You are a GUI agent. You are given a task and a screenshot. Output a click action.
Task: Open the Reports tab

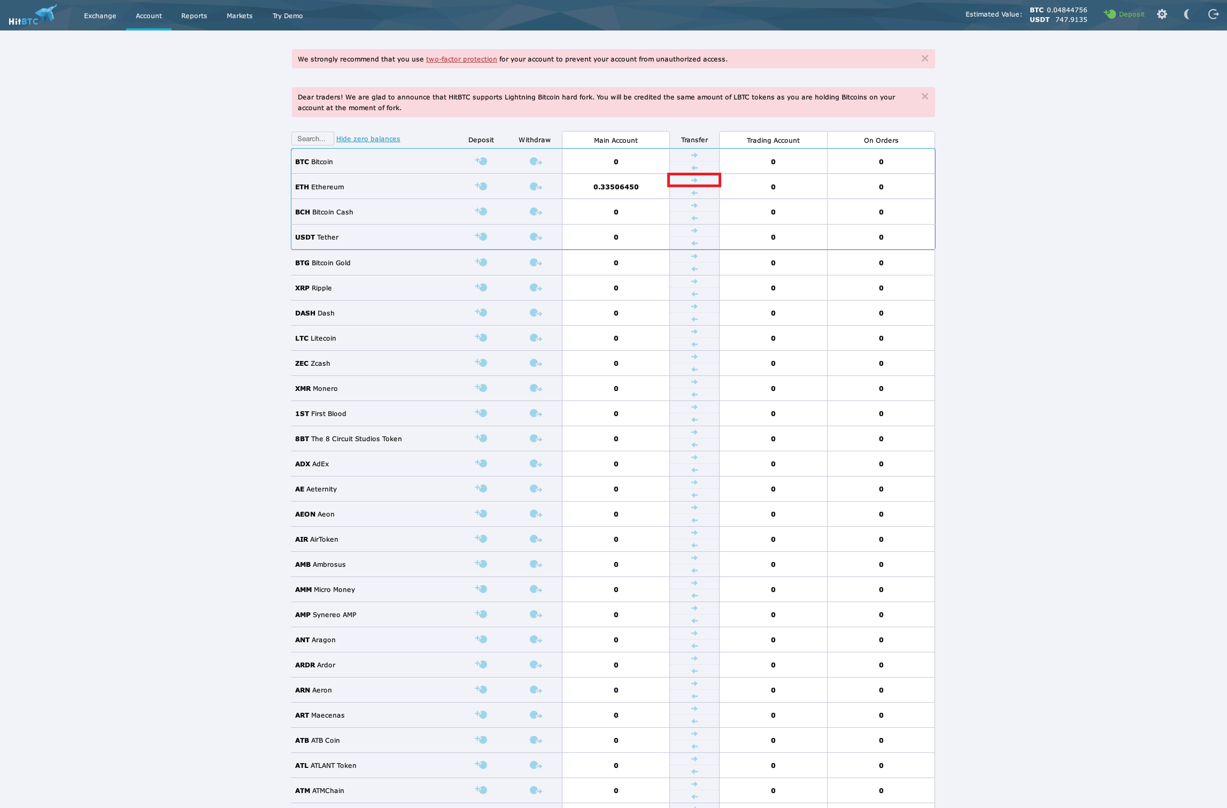pyautogui.click(x=194, y=16)
